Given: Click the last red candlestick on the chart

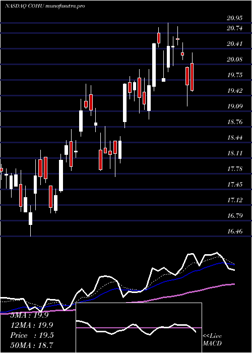Looking at the screenshot, I should (192, 77).
